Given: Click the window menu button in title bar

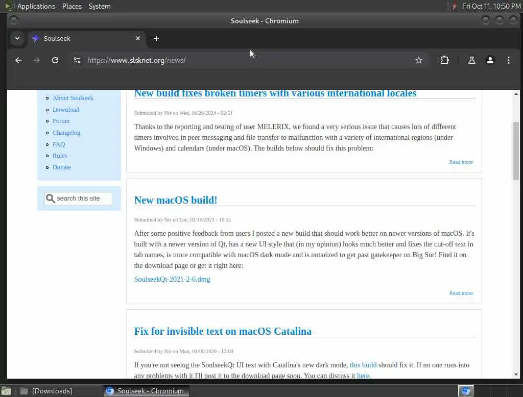Looking at the screenshot, I should 14,21.
